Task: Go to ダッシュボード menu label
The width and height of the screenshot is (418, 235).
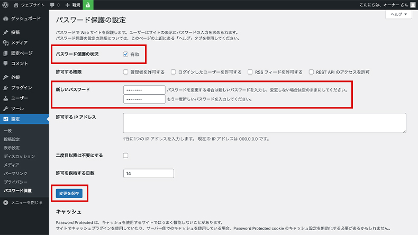Action: tap(26, 19)
